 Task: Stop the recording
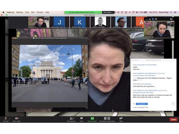109,118
